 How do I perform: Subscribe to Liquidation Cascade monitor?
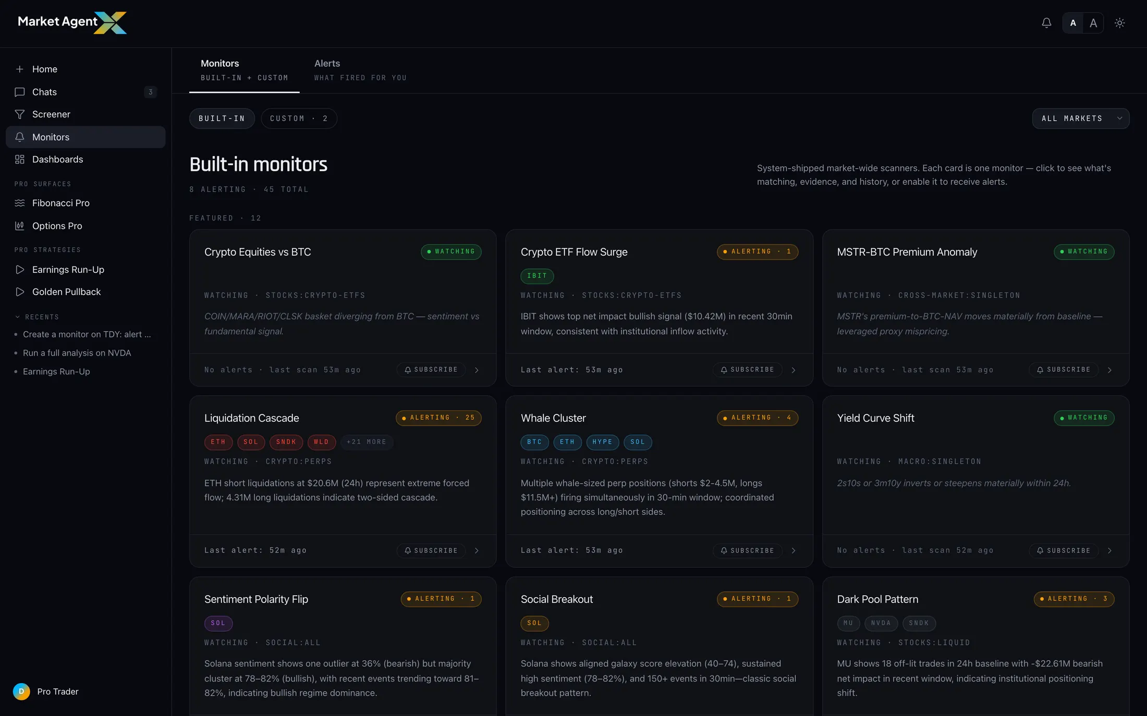click(x=431, y=550)
